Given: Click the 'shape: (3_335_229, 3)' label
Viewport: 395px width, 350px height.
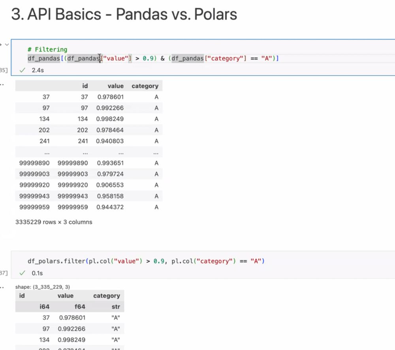Looking at the screenshot, I should click(43, 287).
